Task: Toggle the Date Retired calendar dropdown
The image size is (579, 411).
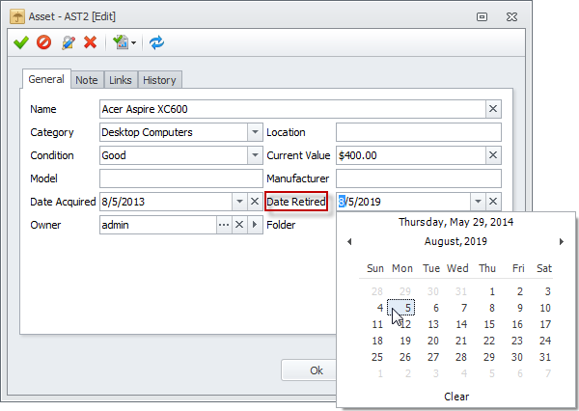Action: [x=478, y=202]
